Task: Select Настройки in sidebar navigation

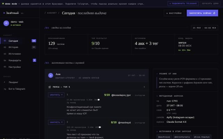Action: click(x=20, y=67)
